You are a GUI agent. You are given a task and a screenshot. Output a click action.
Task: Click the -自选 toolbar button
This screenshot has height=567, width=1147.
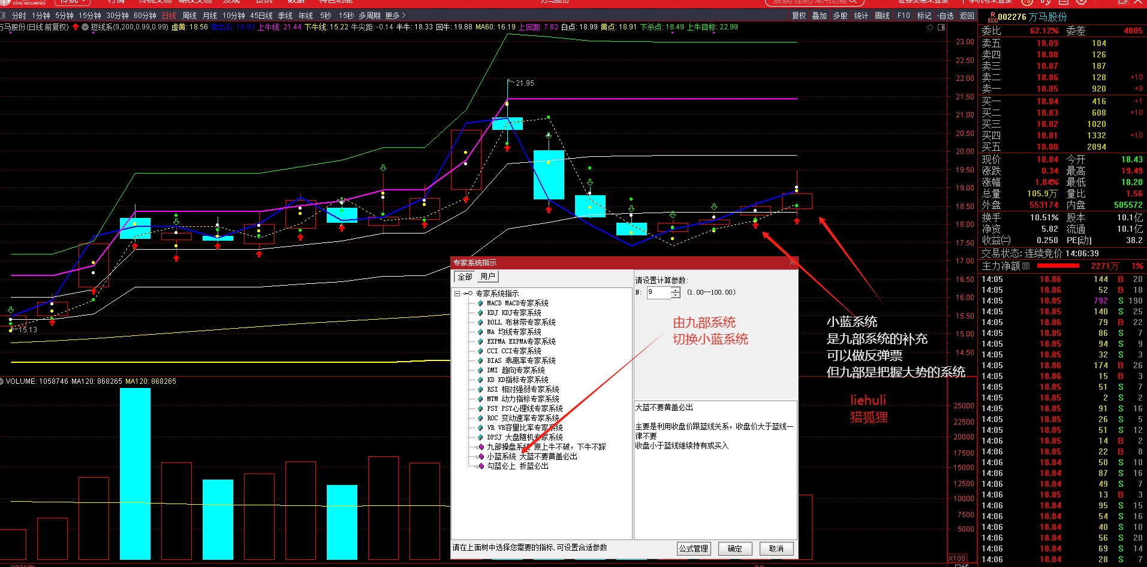(945, 16)
